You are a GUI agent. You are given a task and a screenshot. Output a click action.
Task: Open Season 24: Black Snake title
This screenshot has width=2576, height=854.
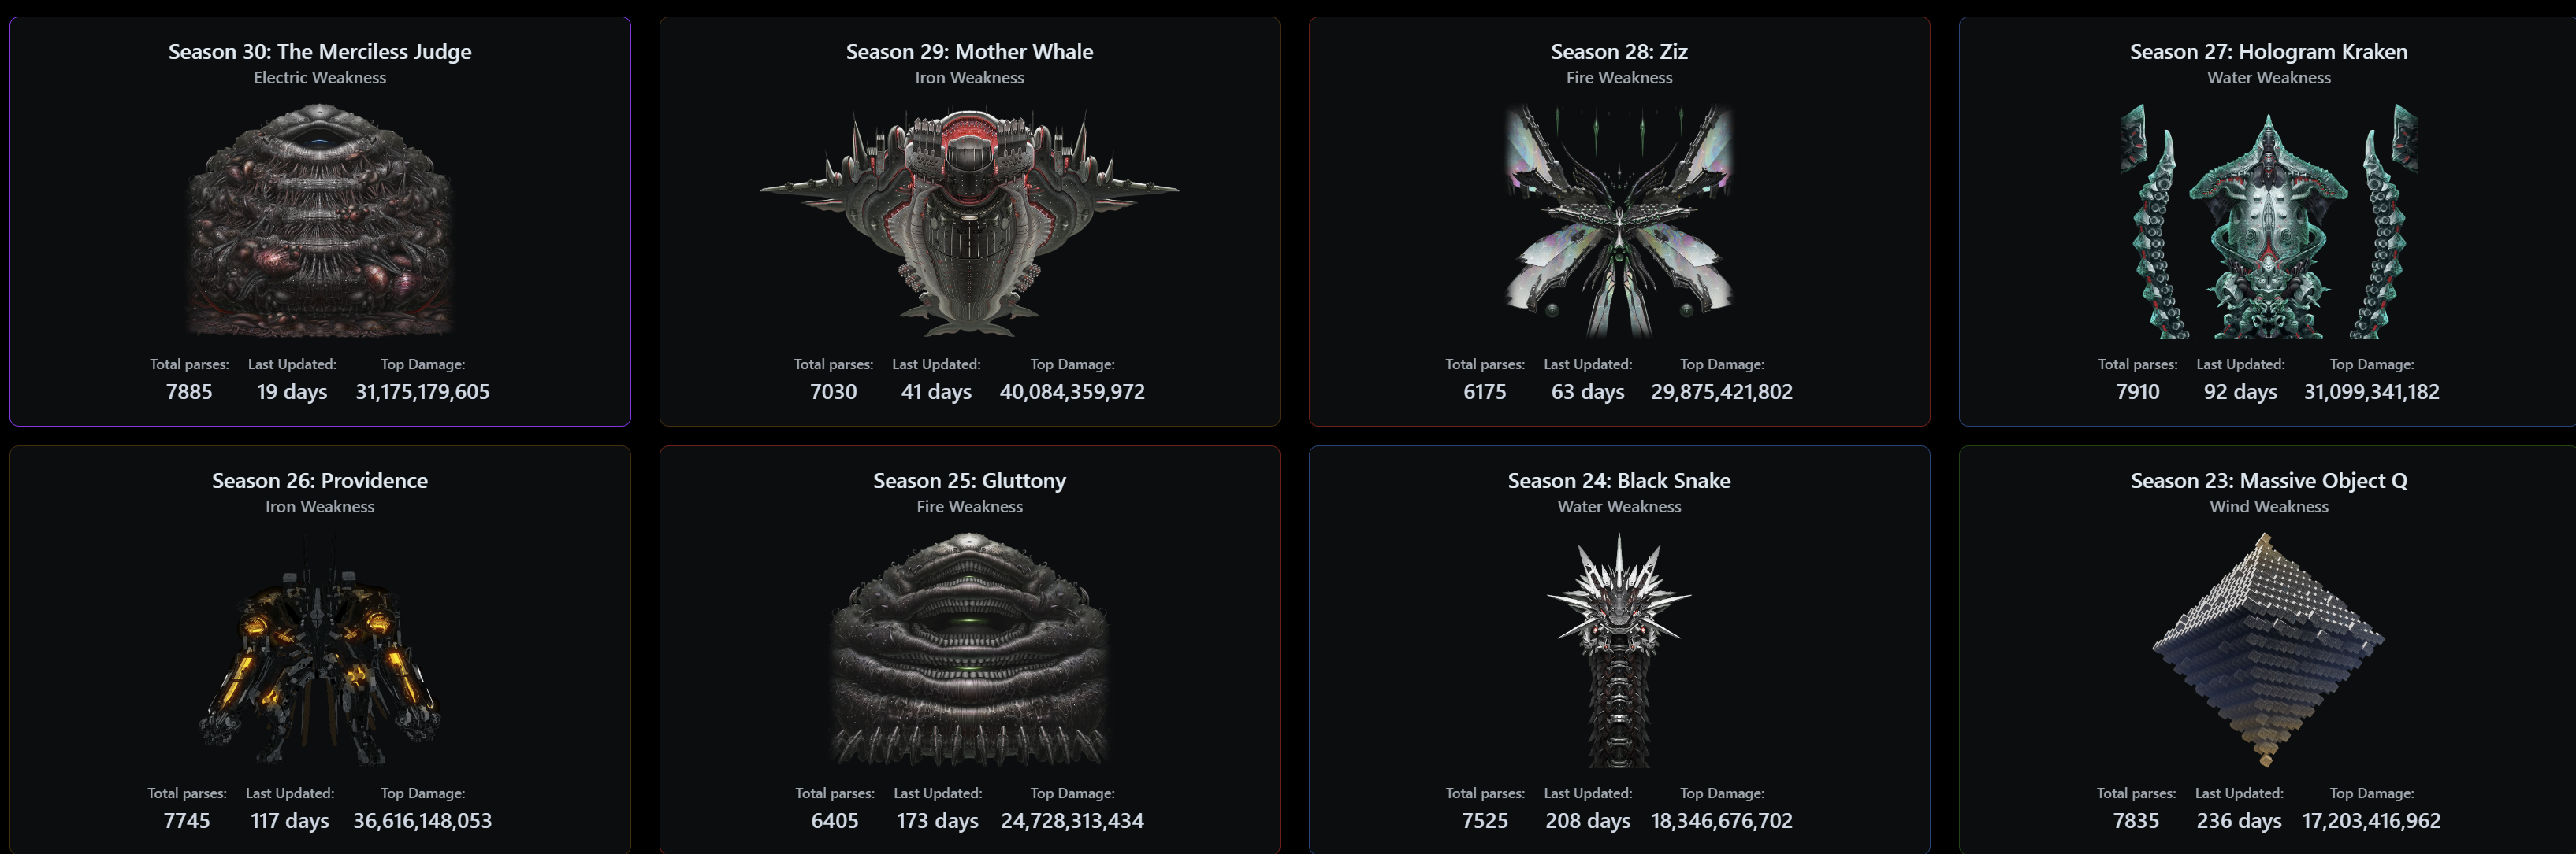pyautogui.click(x=1619, y=480)
